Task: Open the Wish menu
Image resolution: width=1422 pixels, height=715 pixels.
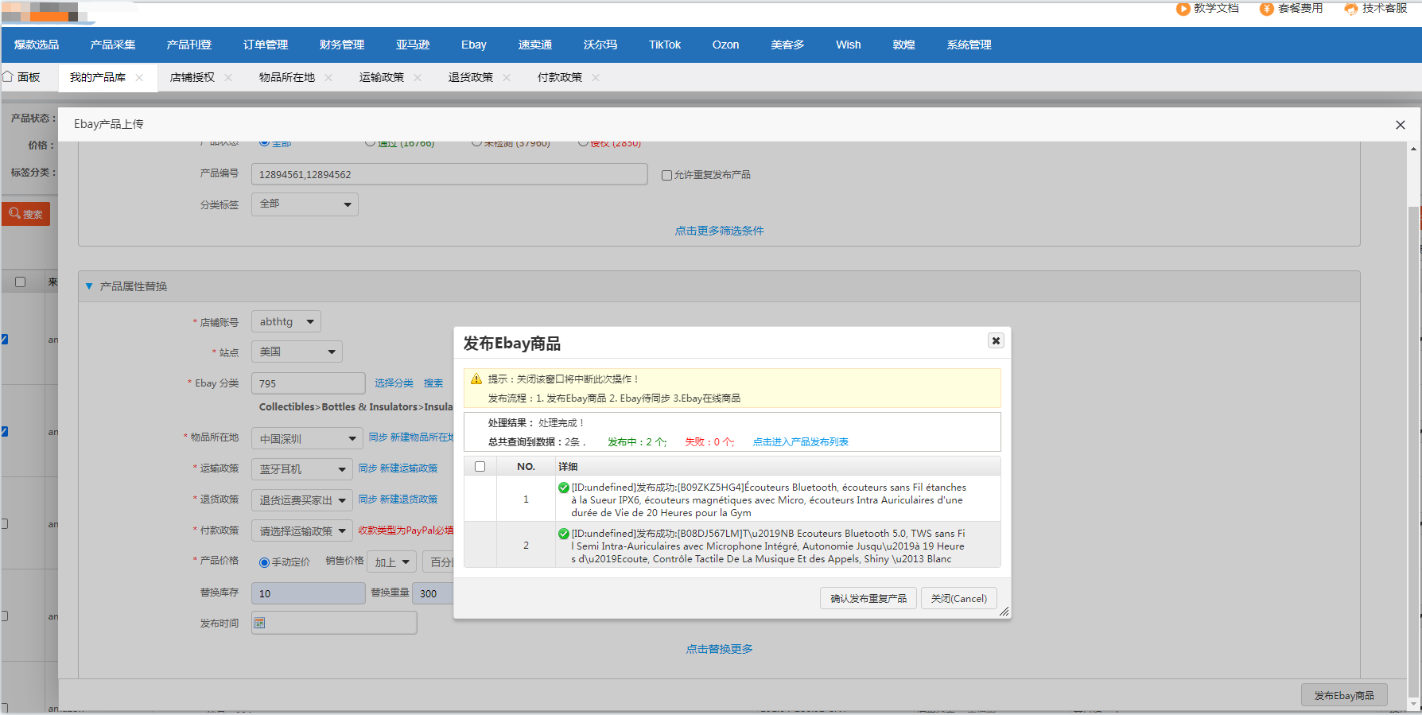Action: (x=849, y=45)
